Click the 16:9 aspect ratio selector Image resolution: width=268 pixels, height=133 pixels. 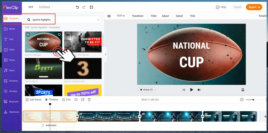pos(30,7)
